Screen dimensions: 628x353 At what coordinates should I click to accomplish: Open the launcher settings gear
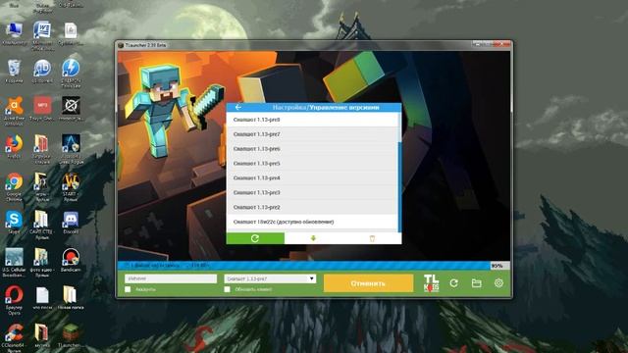point(498,283)
